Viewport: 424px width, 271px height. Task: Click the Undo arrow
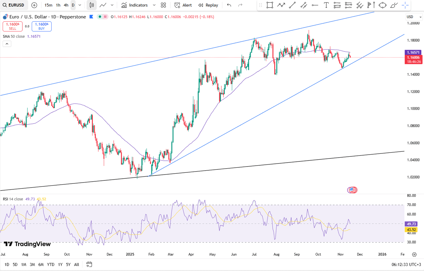pyautogui.click(x=229, y=5)
